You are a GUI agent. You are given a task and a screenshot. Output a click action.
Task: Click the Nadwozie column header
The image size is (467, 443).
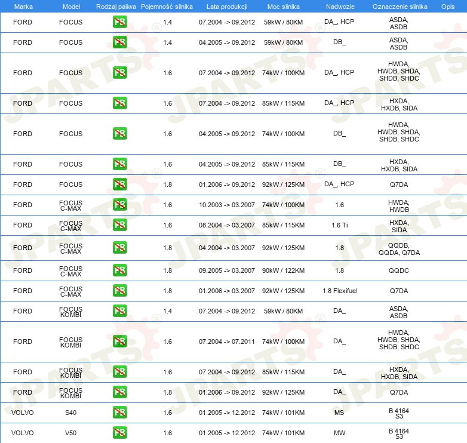(340, 7)
